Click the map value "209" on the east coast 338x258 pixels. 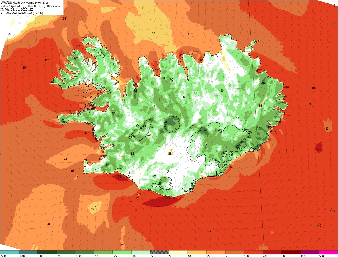coord(280,122)
